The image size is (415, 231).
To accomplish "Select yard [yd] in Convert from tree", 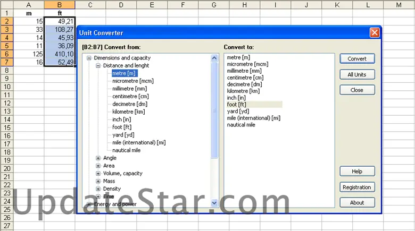I will click(123, 135).
